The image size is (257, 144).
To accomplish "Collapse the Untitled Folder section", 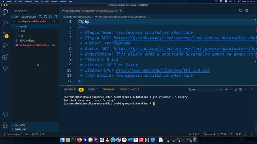I will click(x=25, y=17).
